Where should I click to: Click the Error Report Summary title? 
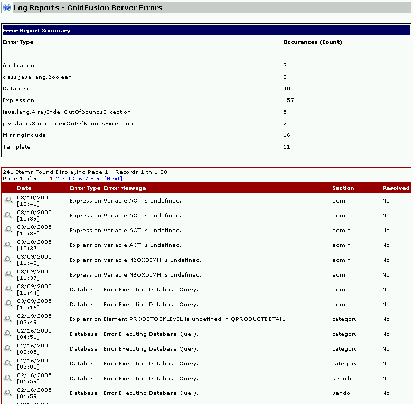coord(36,30)
